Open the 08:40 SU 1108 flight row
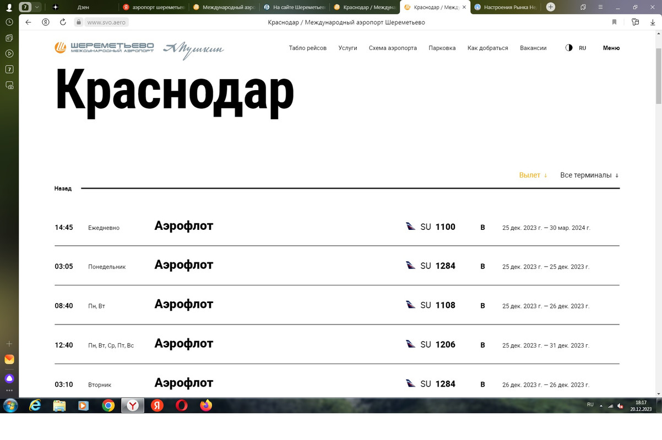 click(x=337, y=305)
